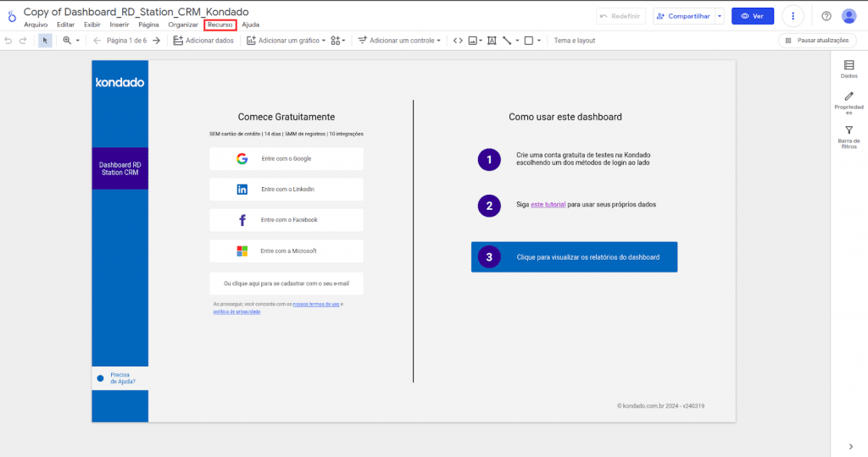Expand the Compartilhar dropdown arrow
The image size is (868, 457).
tap(720, 16)
